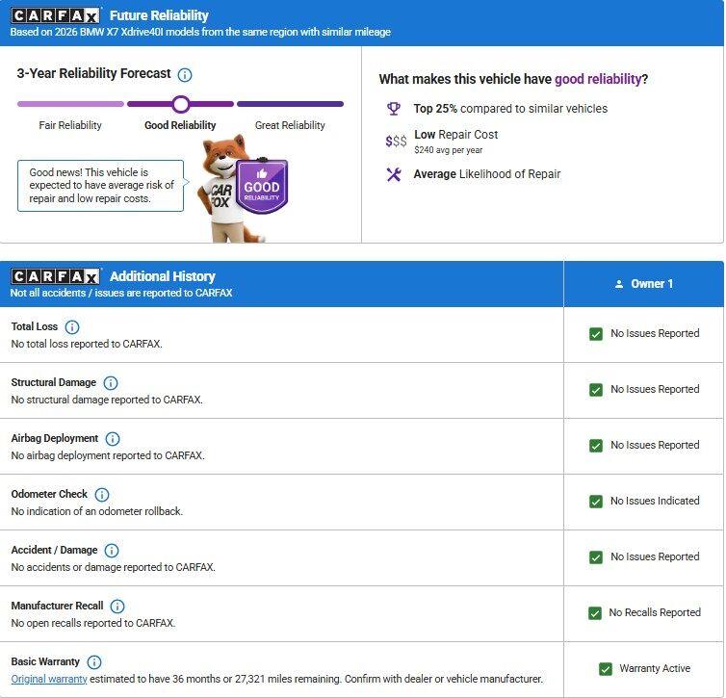Click the Warranty Active green checkmark

click(x=605, y=669)
